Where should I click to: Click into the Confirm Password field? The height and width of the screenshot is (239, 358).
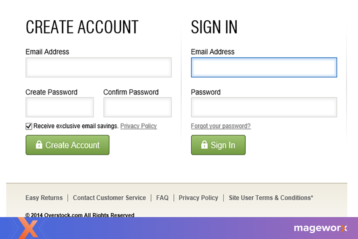click(x=138, y=108)
